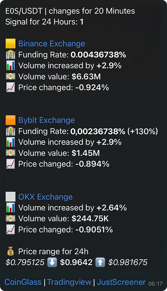Click the orange square beside Bybit Exchange
This screenshot has height=291, width=167.
pos(10,120)
